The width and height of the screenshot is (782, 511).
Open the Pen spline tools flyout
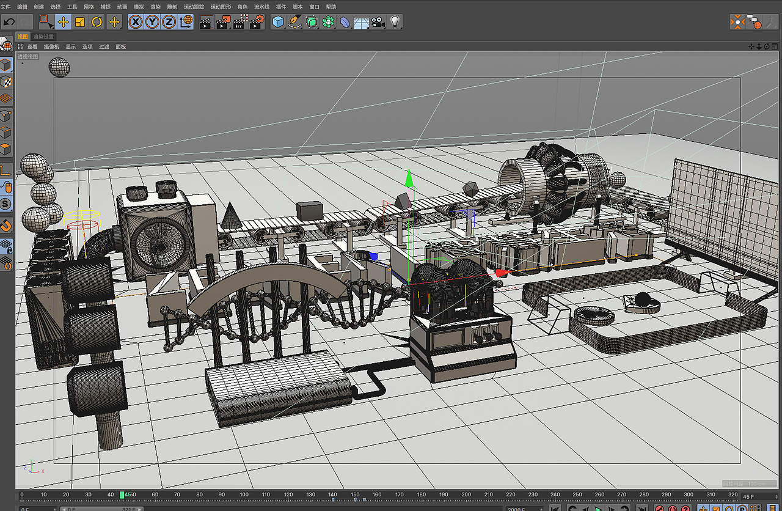point(295,22)
